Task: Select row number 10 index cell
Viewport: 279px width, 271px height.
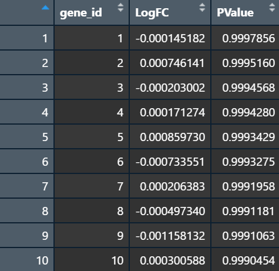Action: click(x=27, y=260)
